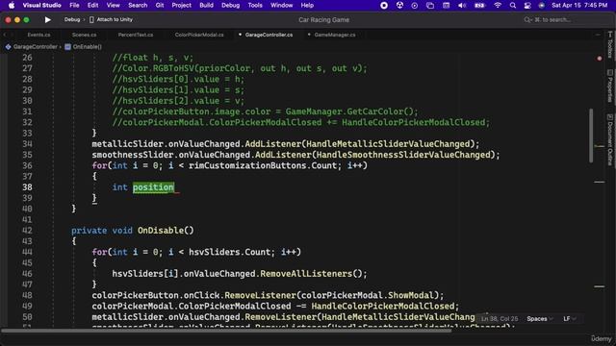Open the LF line ending dropdown
Screen dimensions: 616x346
(x=570, y=319)
